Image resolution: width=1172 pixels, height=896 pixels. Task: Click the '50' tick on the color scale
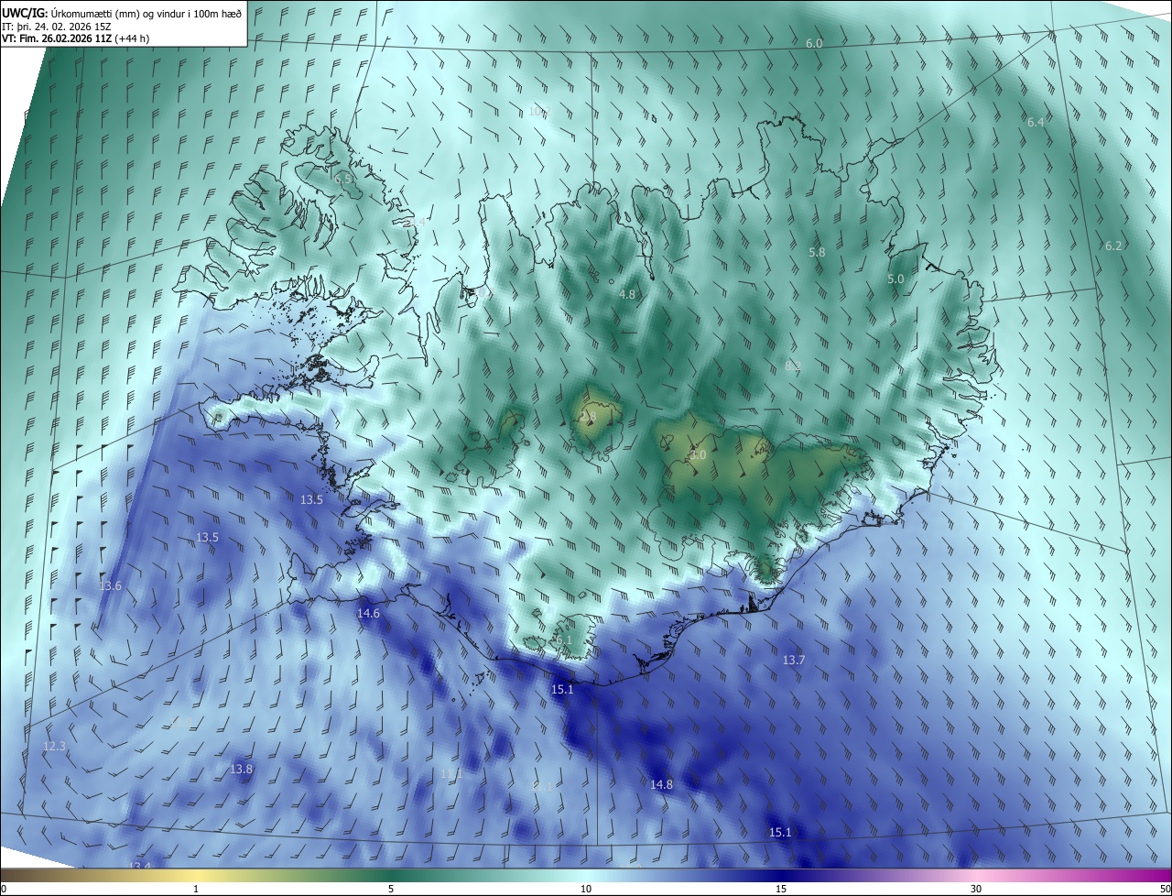(1165, 889)
